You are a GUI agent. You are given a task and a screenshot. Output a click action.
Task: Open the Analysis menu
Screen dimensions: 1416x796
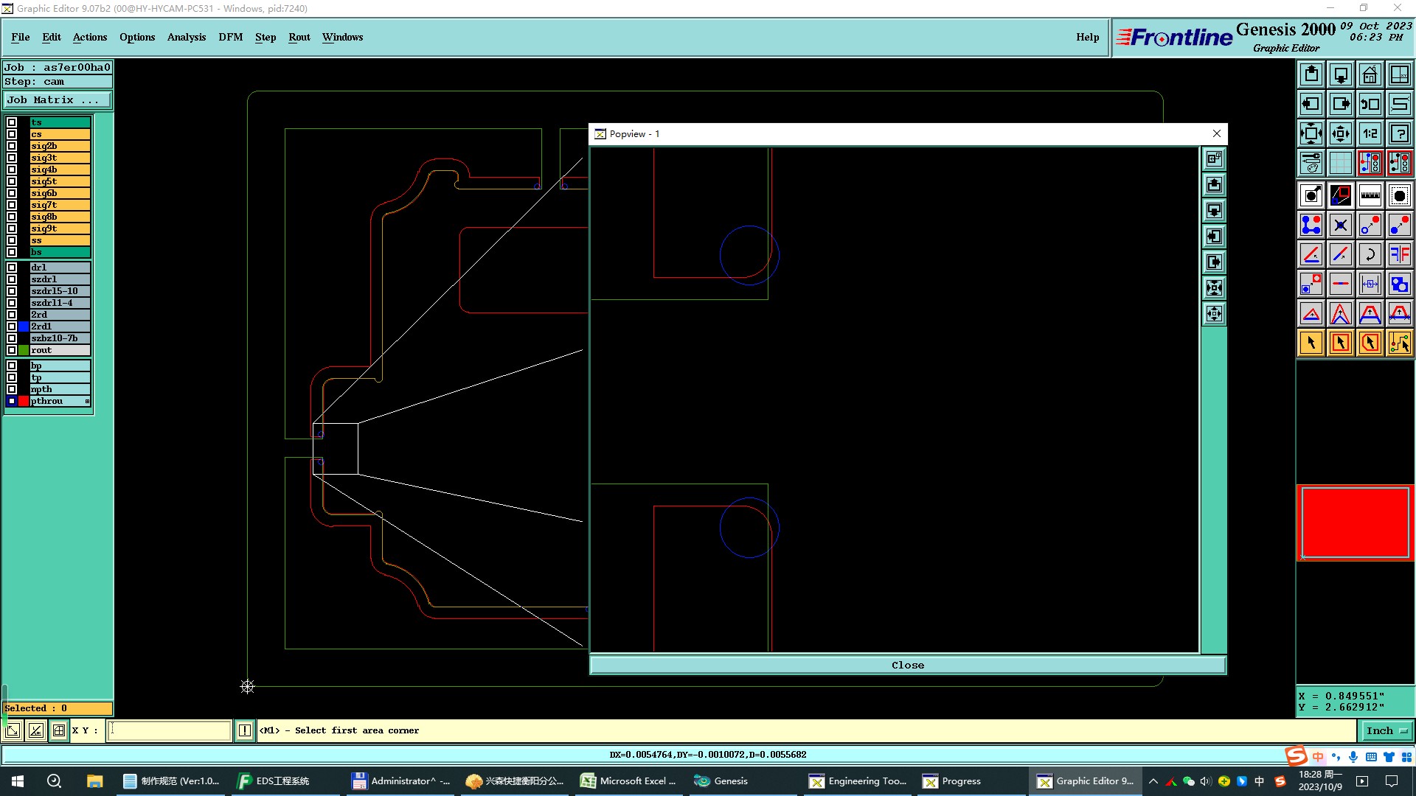(186, 37)
